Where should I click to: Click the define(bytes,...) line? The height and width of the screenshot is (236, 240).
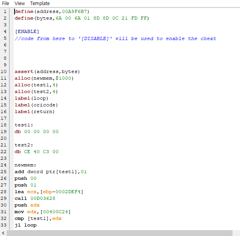tap(81, 18)
